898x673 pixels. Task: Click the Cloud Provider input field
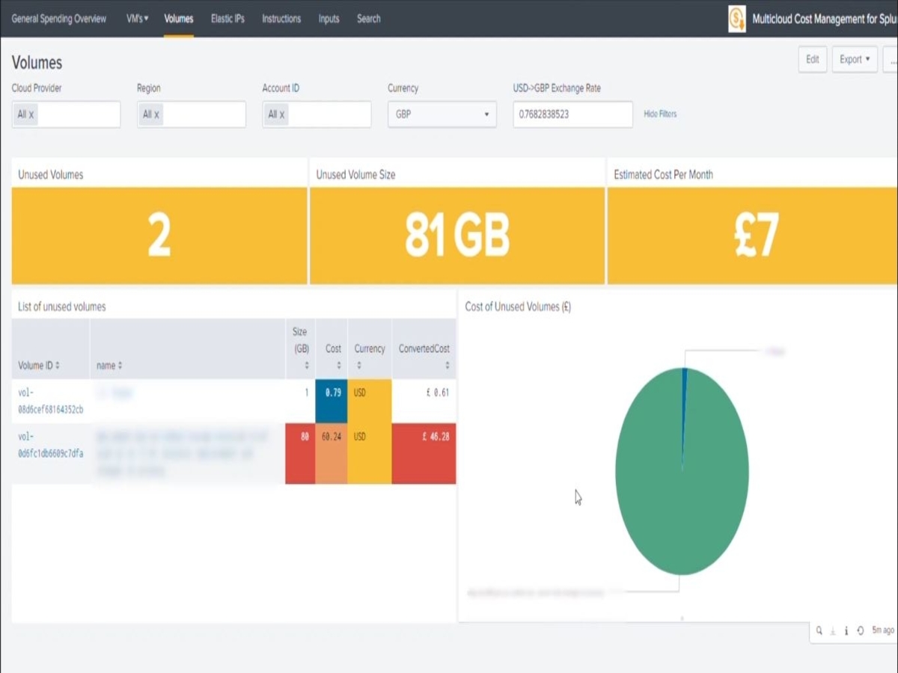pos(66,114)
